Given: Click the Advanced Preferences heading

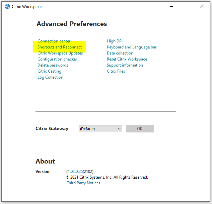Looking at the screenshot, I should (x=72, y=24).
